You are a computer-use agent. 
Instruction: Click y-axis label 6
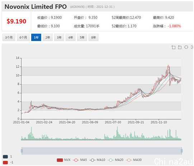coord(18,93)
